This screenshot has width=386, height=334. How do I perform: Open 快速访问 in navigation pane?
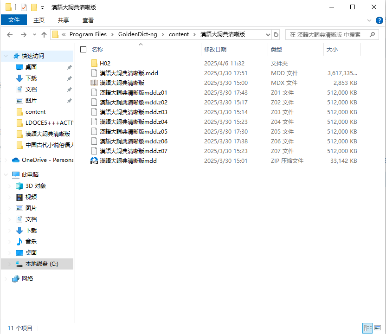click(x=33, y=56)
